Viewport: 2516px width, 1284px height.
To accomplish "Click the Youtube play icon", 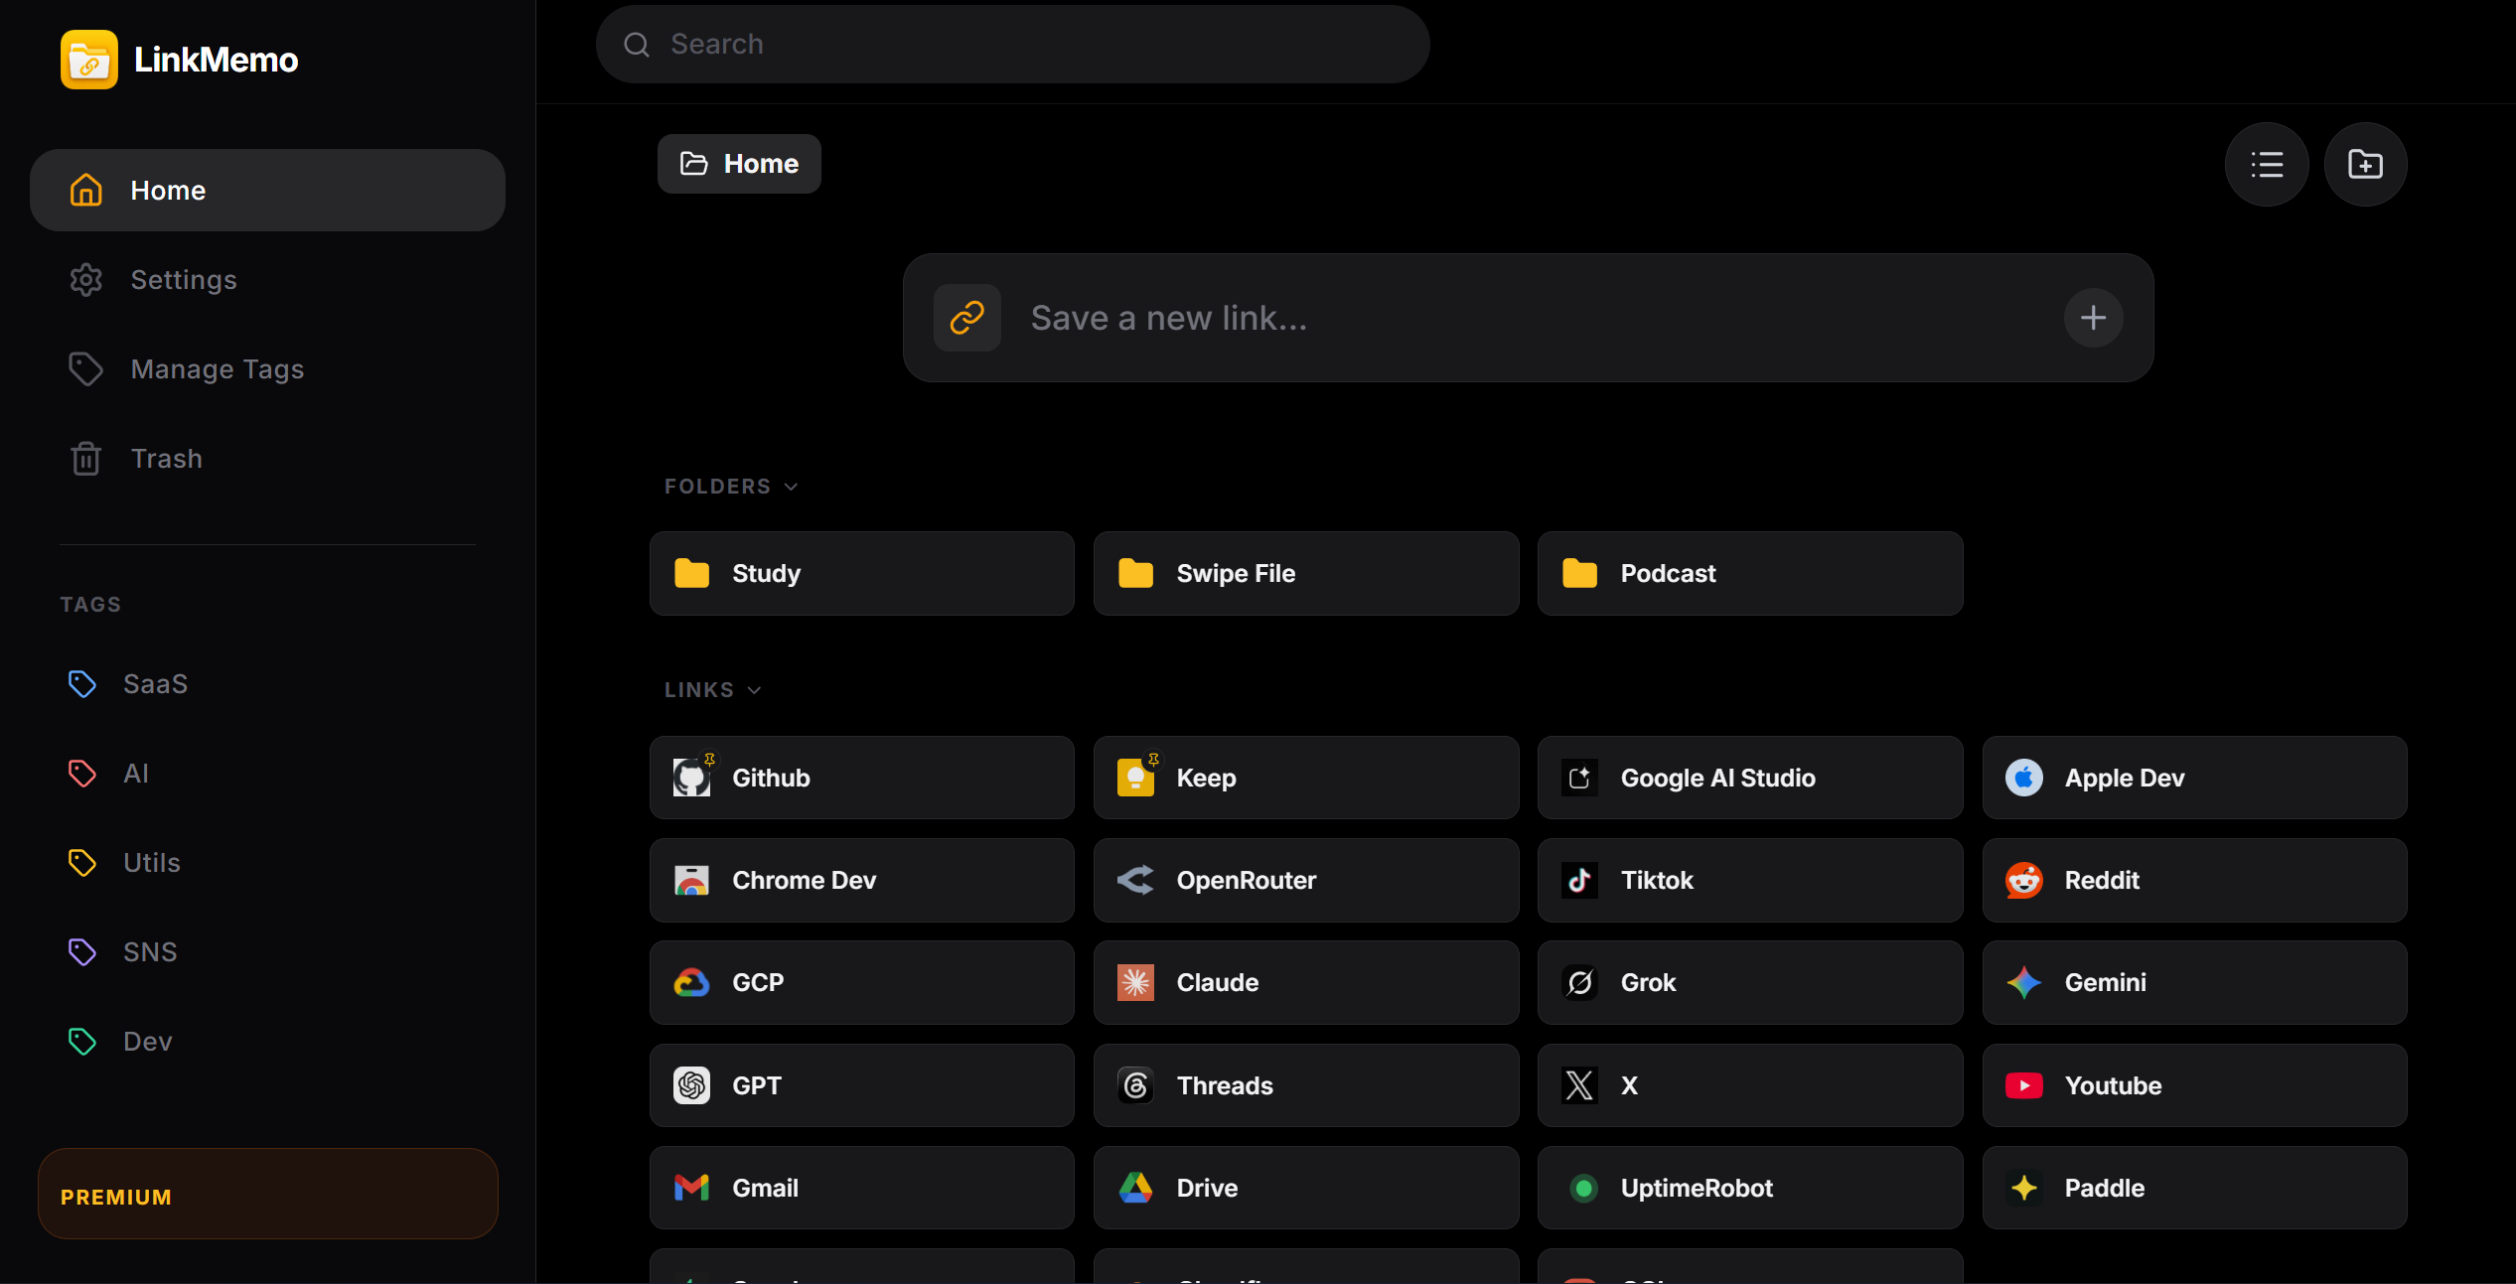I will click(2023, 1085).
